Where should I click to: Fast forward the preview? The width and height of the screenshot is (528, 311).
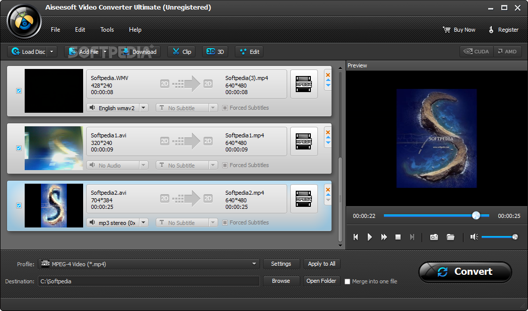point(384,237)
